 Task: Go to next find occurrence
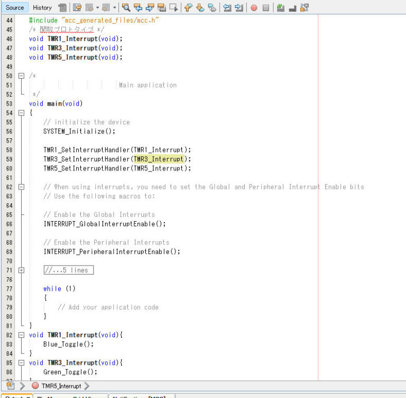pos(150,7)
